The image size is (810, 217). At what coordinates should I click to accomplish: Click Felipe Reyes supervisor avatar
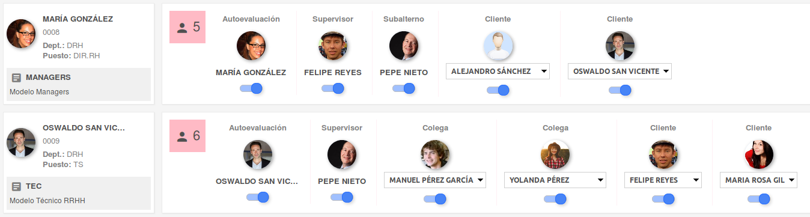333,46
